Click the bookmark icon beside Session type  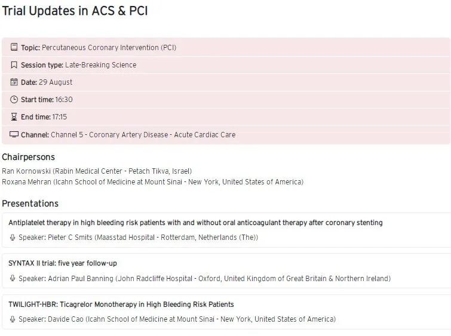click(14, 65)
